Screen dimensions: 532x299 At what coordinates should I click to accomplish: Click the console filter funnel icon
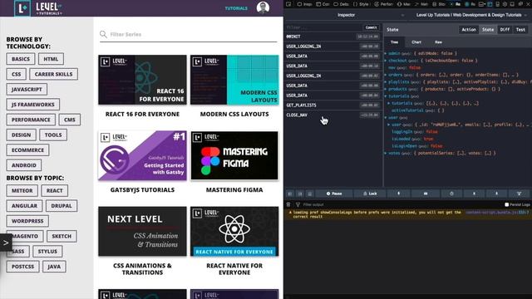coord(298,204)
